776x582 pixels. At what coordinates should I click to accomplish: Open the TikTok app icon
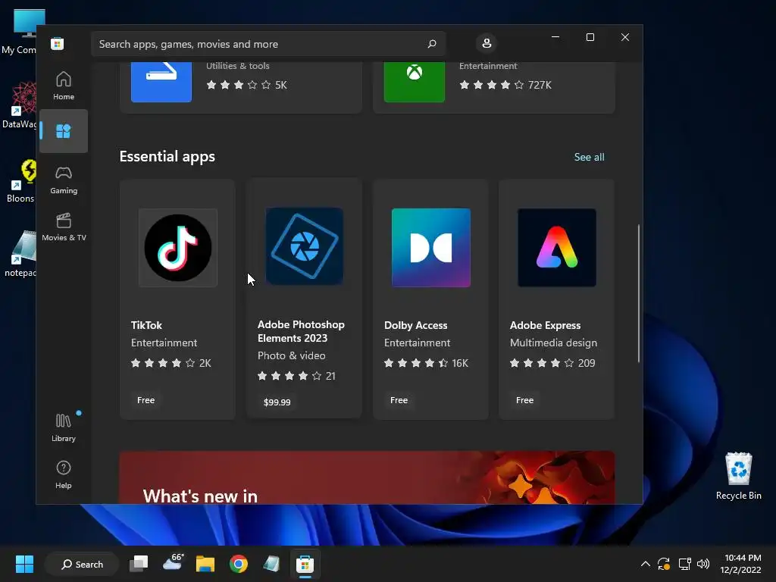[x=177, y=248]
